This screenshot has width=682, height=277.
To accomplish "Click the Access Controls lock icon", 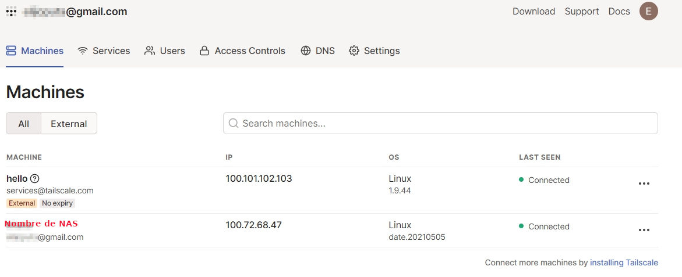I will click(x=204, y=51).
